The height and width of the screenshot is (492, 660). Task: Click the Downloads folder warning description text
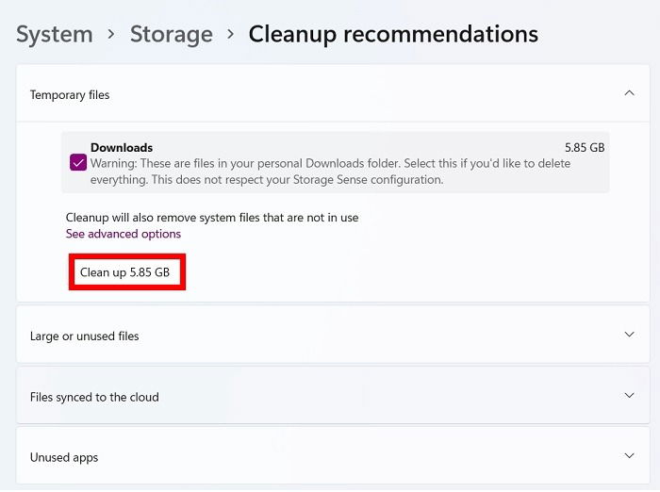click(330, 172)
